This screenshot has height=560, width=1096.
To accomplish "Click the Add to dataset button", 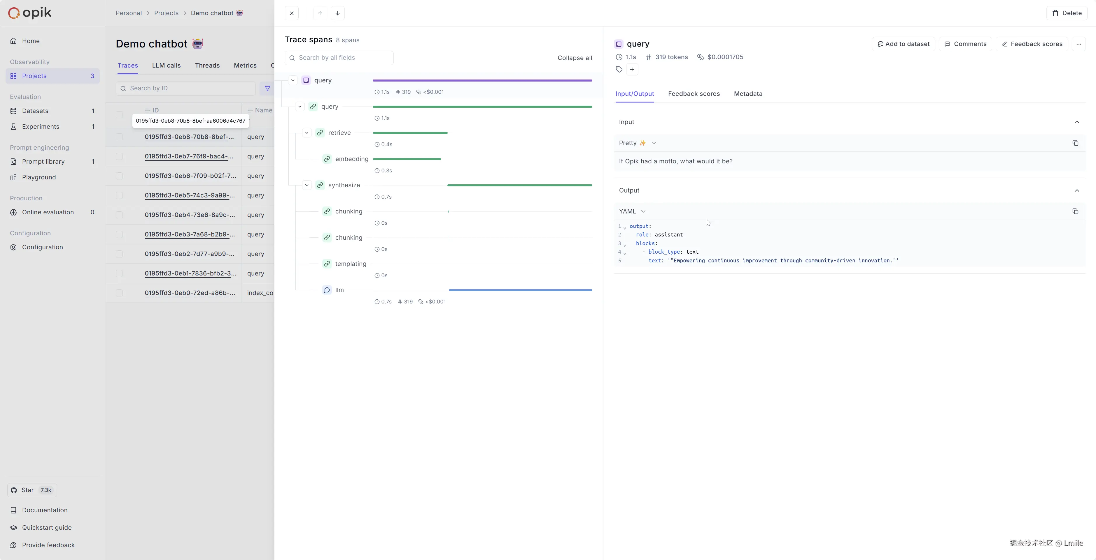I will click(903, 44).
